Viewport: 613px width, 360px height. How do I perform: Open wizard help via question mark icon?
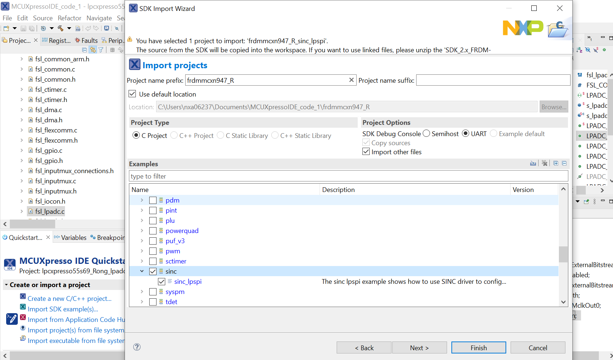coord(137,347)
